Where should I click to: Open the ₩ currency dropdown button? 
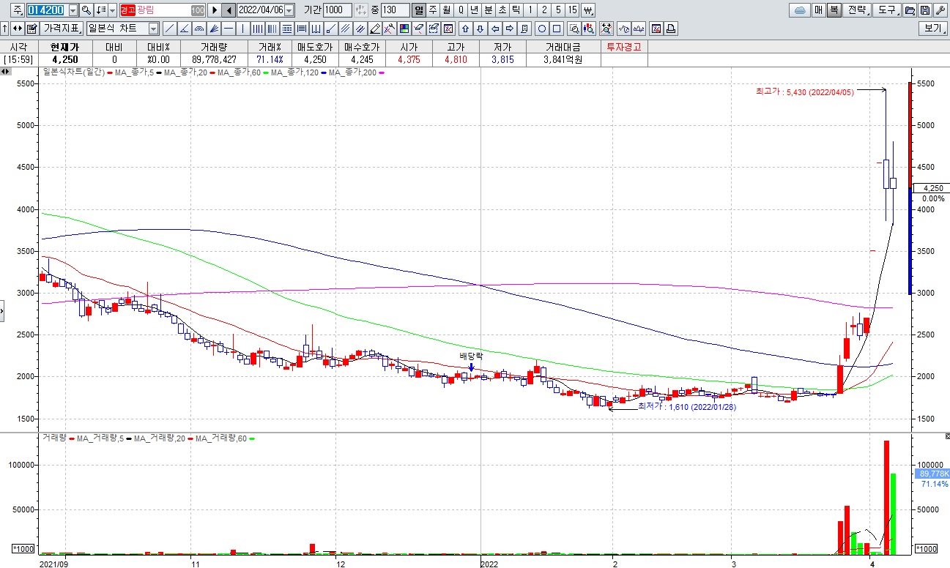(588, 10)
